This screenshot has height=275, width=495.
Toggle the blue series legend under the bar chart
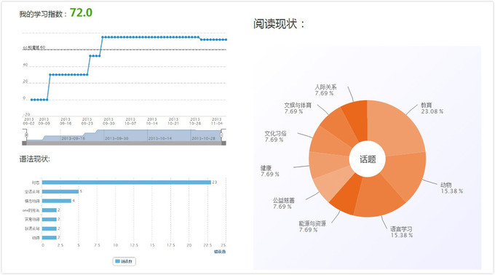tap(124, 261)
